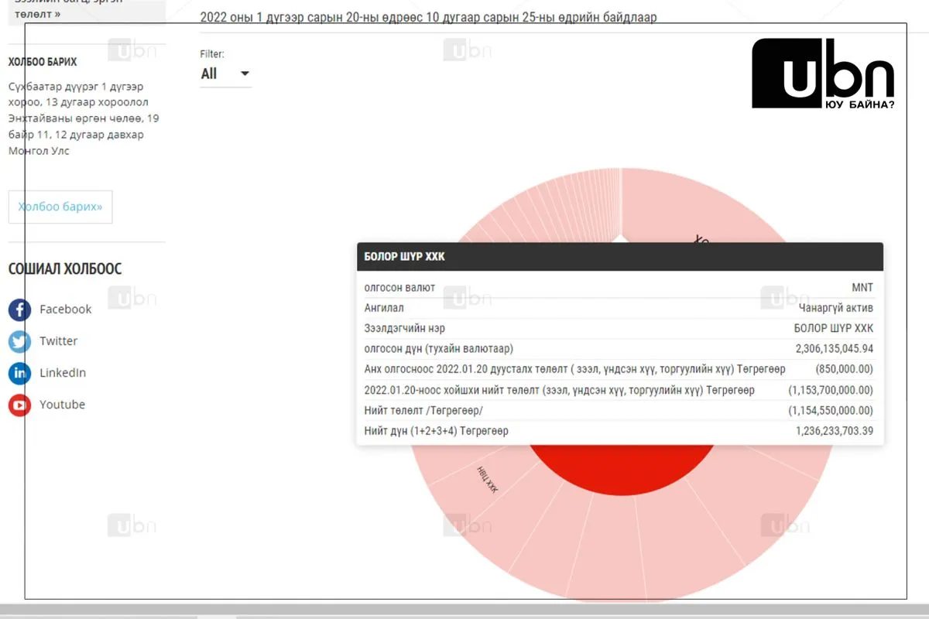Viewport: 929px width, 619px height.
Task: Select the Ангилал row label
Action: 384,308
